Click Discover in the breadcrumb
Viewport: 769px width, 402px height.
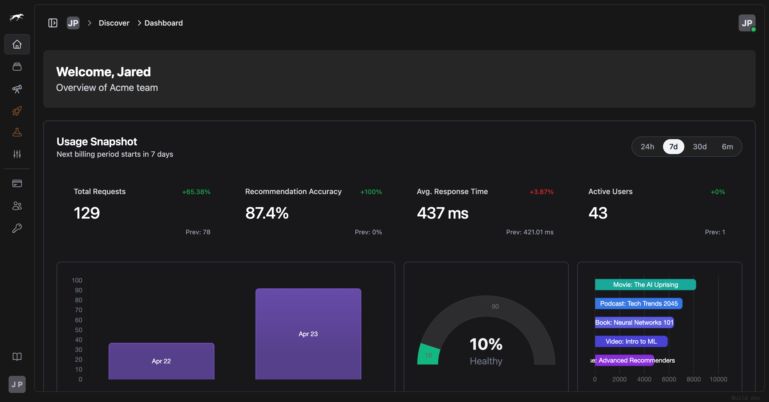coord(114,23)
